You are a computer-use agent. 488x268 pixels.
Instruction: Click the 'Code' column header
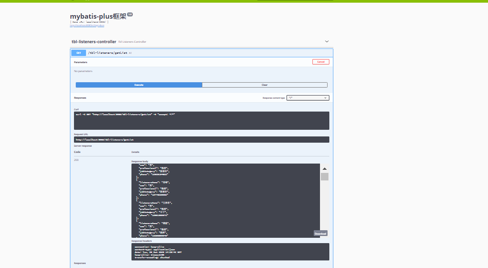[x=77, y=152]
